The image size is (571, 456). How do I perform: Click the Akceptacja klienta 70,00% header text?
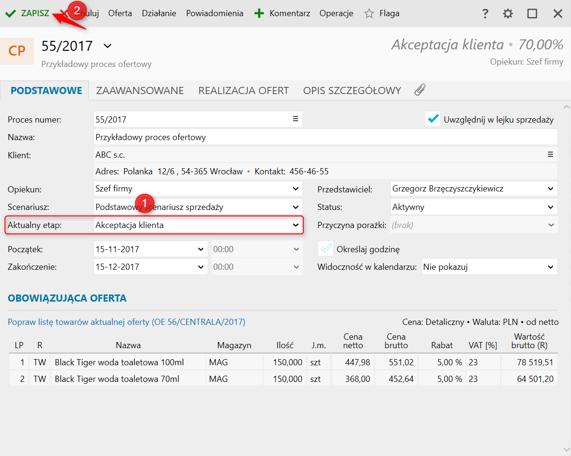477,45
